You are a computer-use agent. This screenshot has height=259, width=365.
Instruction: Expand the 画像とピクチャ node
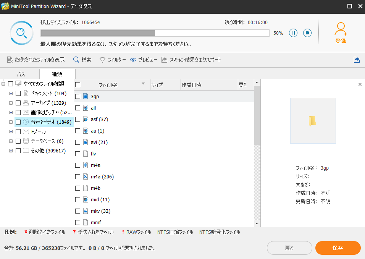coord(11,112)
